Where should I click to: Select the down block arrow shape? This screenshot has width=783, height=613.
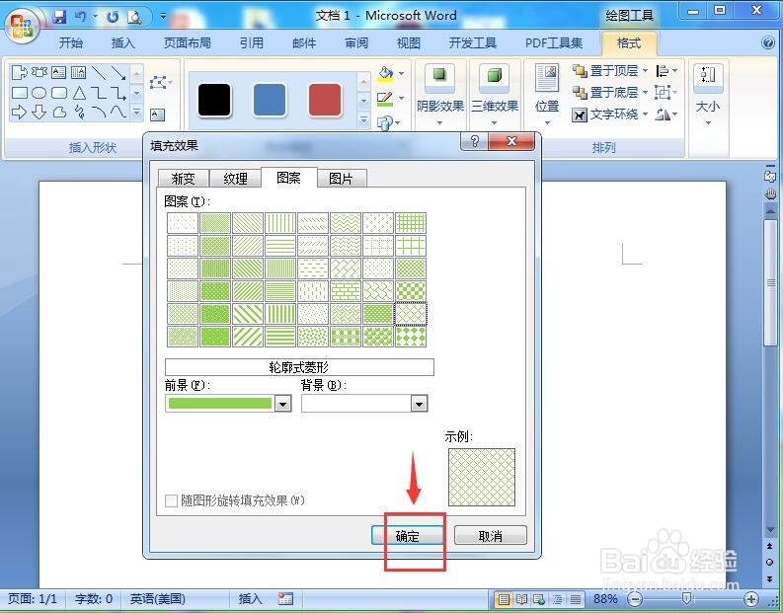tap(39, 113)
